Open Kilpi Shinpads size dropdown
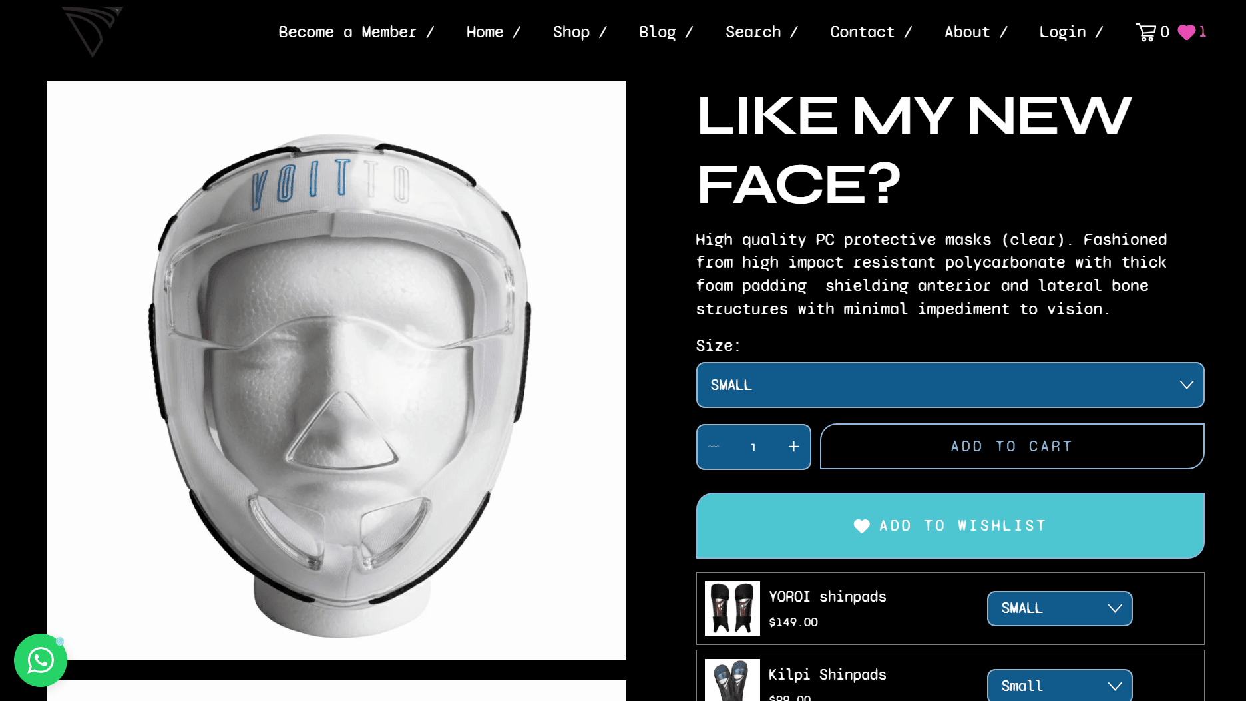The height and width of the screenshot is (701, 1246). 1059,685
